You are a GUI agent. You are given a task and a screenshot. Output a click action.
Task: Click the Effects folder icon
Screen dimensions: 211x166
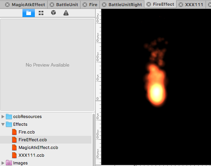(9, 124)
